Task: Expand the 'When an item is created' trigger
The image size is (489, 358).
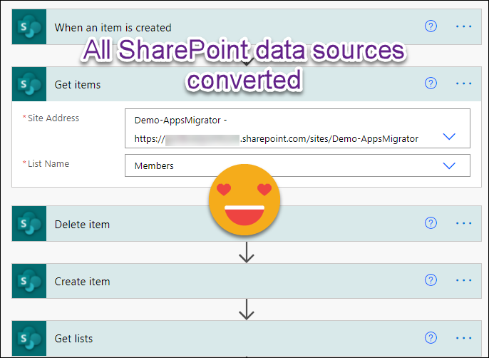Action: 247,27
